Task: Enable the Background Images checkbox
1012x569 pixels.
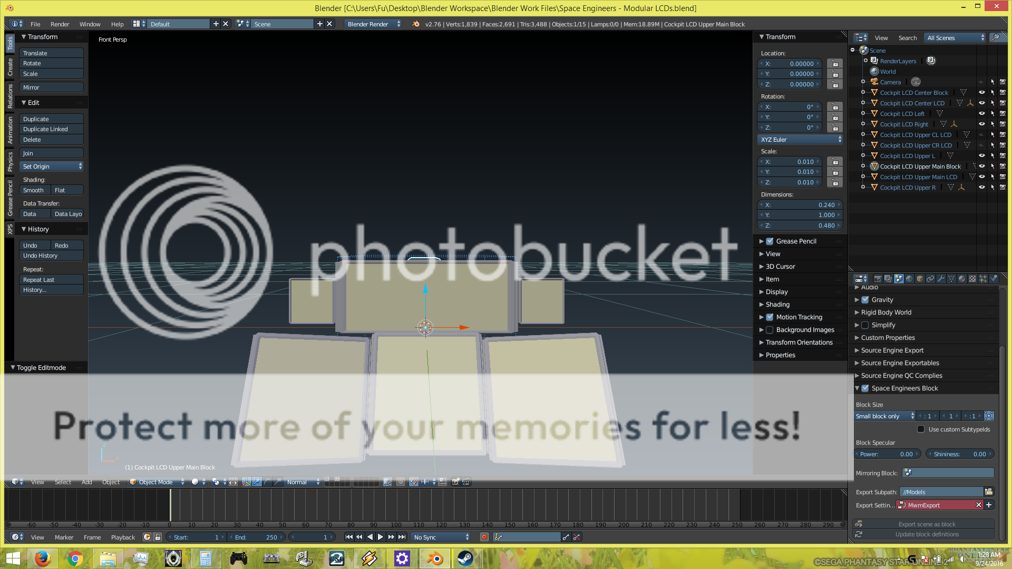Action: (x=770, y=330)
